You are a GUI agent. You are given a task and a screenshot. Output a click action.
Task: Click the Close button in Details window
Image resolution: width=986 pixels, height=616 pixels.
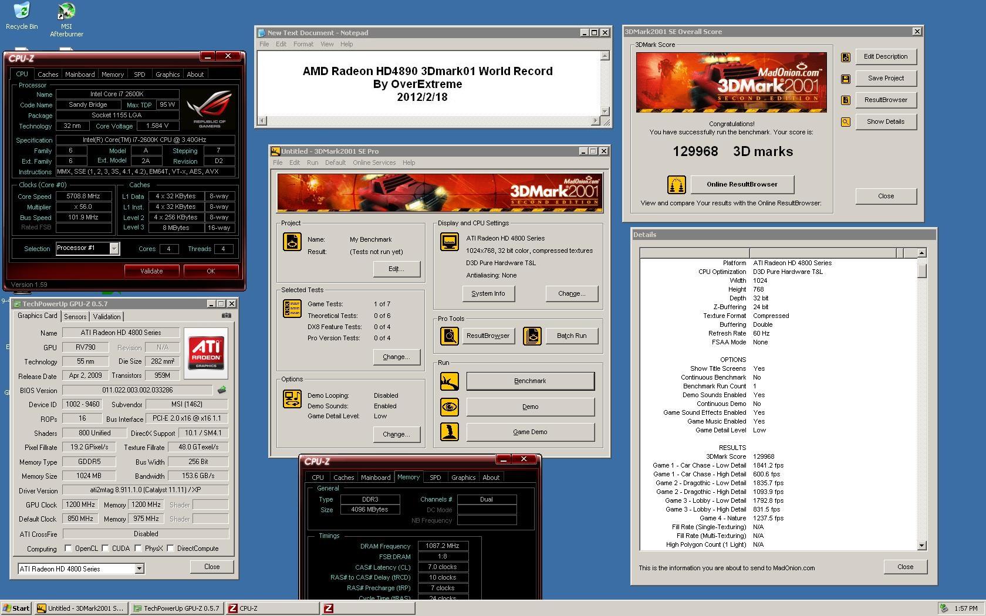pyautogui.click(x=905, y=567)
